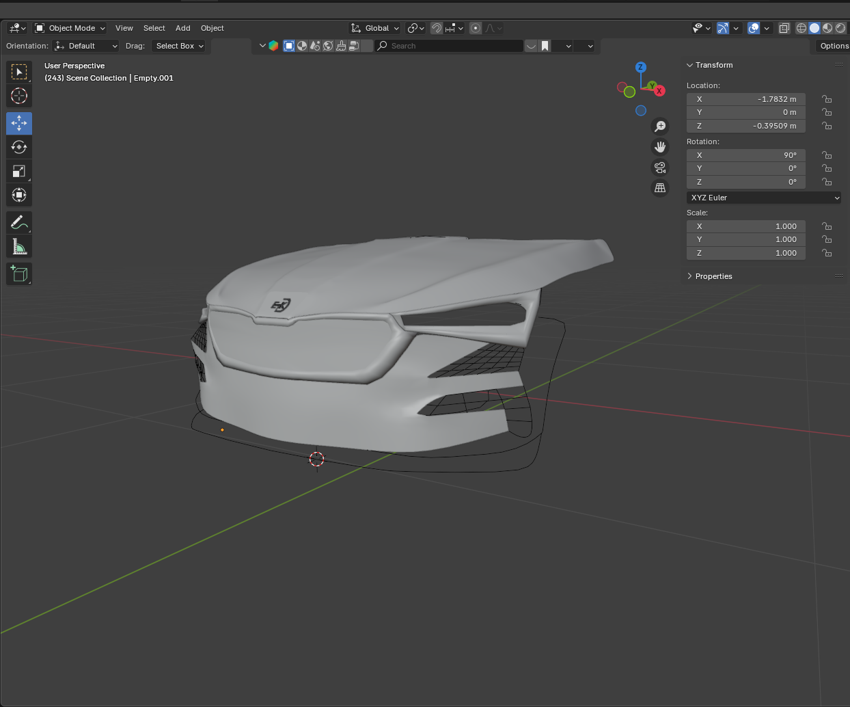This screenshot has height=707, width=850.
Task: Switch to orthographic view via grid icon
Action: pyautogui.click(x=660, y=188)
